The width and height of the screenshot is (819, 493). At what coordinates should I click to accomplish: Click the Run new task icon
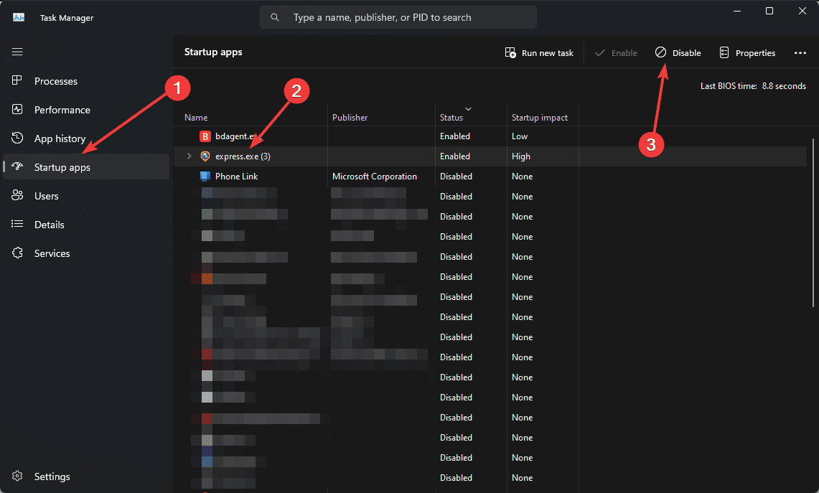(x=510, y=53)
